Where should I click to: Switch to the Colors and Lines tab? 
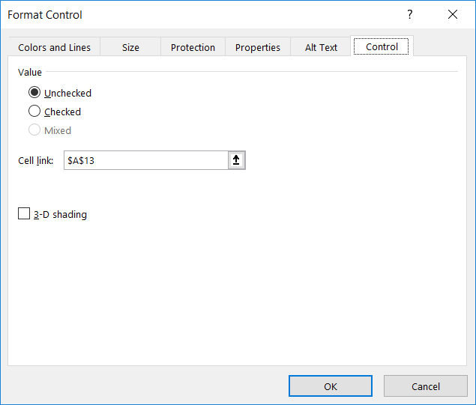tap(54, 47)
